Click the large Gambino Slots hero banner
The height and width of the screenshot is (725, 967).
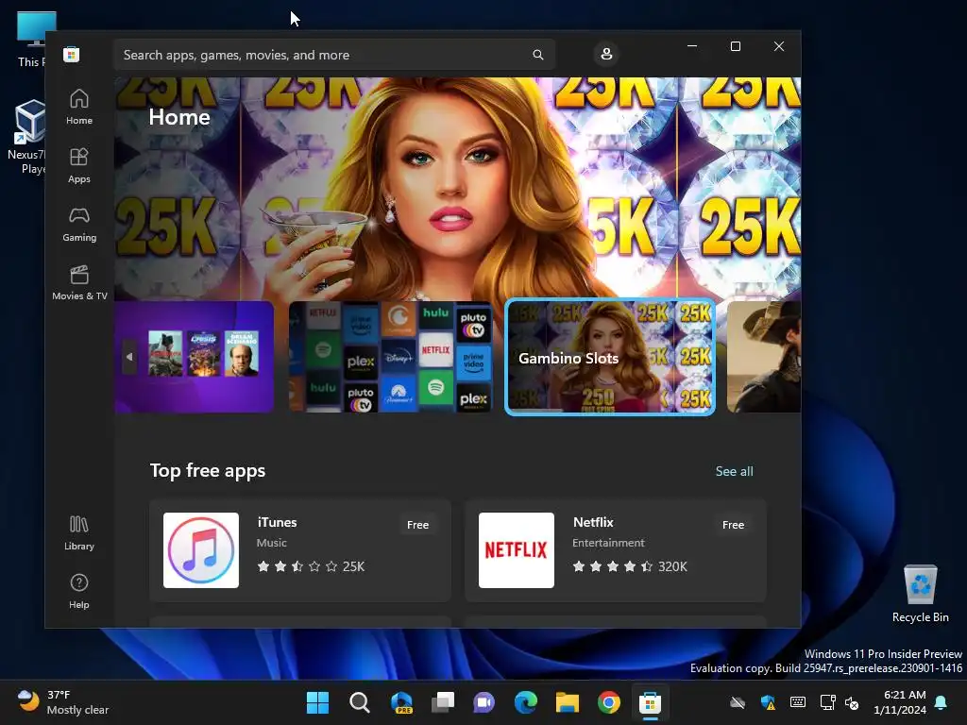pyautogui.click(x=458, y=188)
